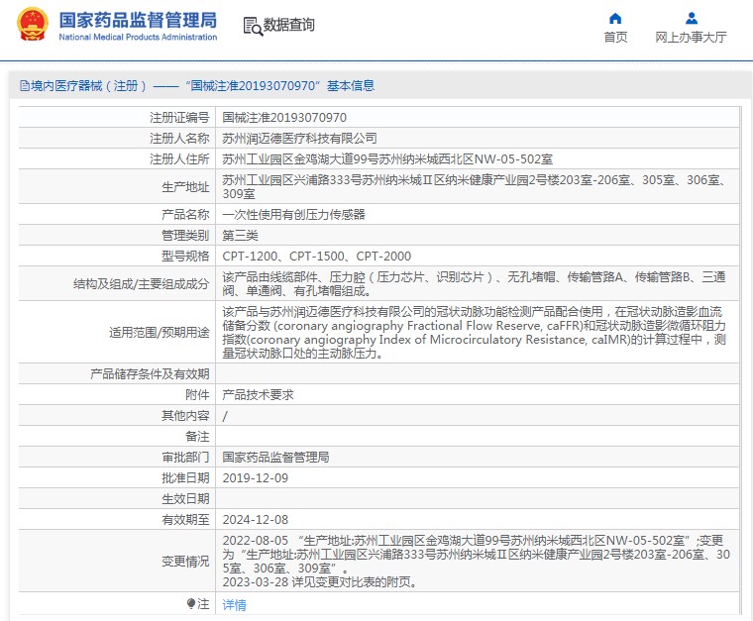Click the 首页 label
The image size is (753, 621).
tap(615, 38)
